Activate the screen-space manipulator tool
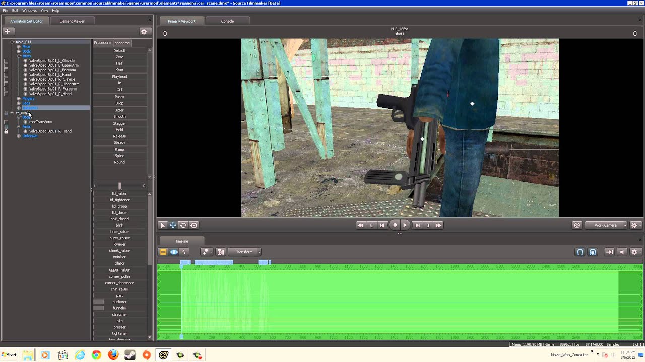This screenshot has width=645, height=362. click(194, 225)
